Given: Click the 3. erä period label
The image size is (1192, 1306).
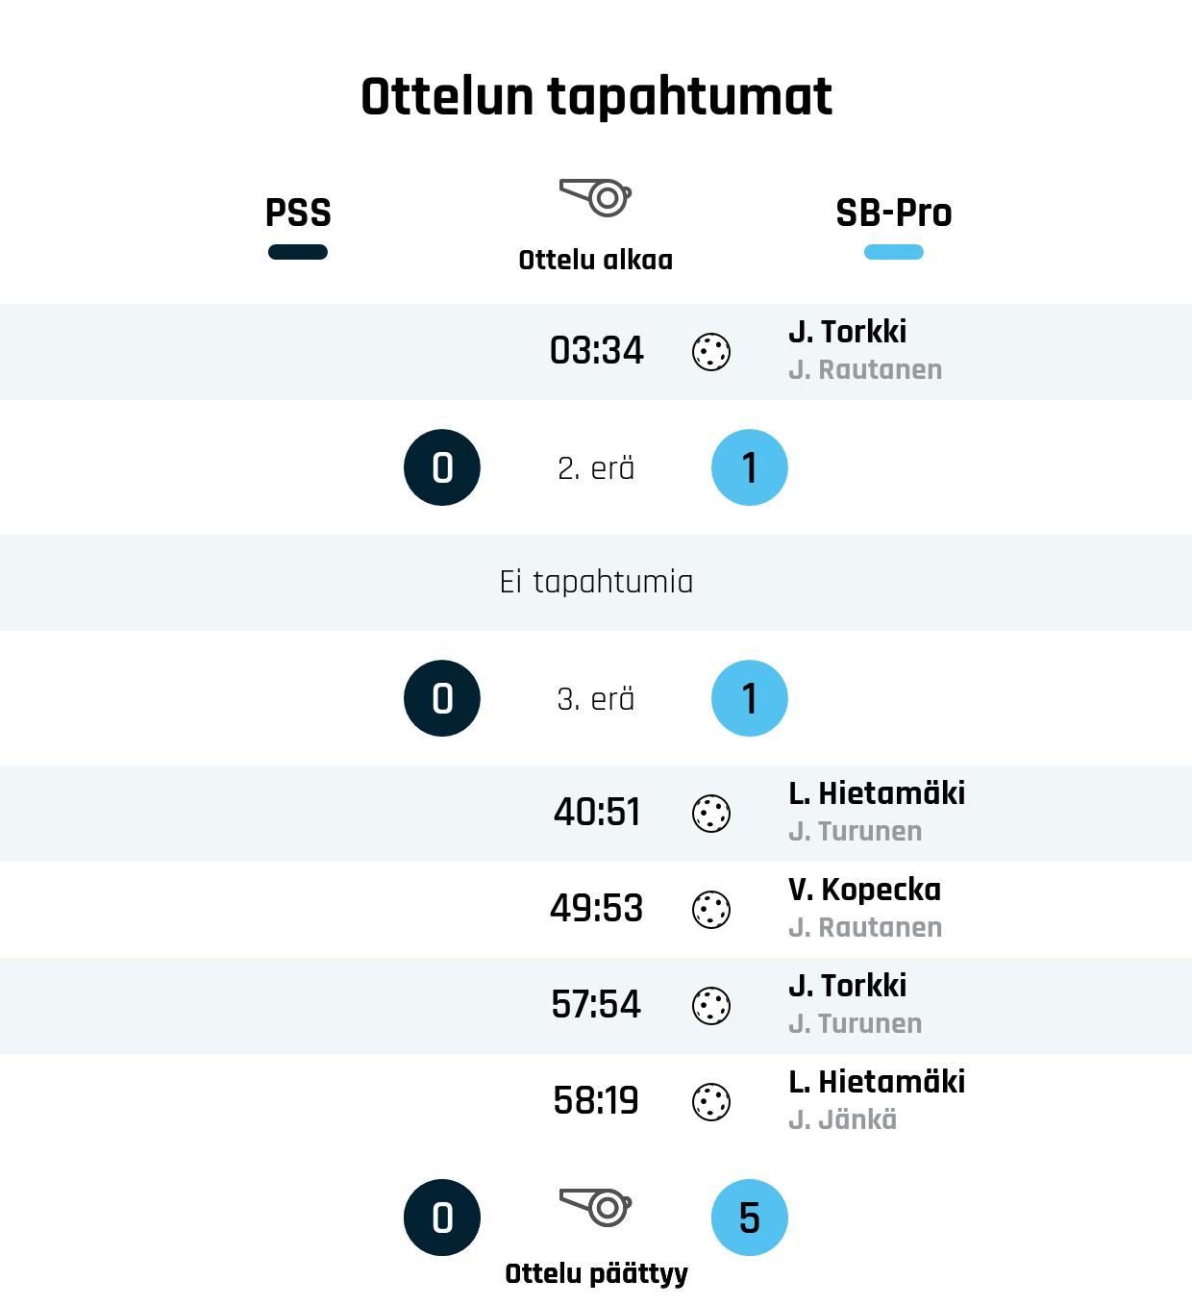Looking at the screenshot, I should 596,699.
